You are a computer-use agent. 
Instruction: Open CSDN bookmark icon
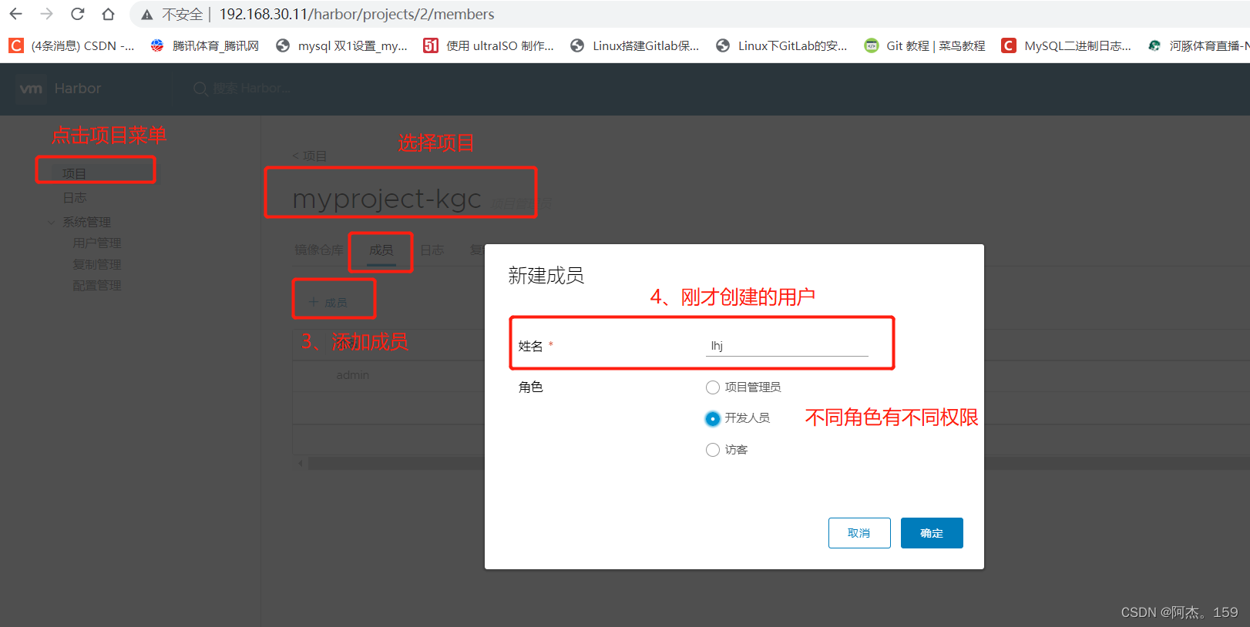[x=16, y=45]
